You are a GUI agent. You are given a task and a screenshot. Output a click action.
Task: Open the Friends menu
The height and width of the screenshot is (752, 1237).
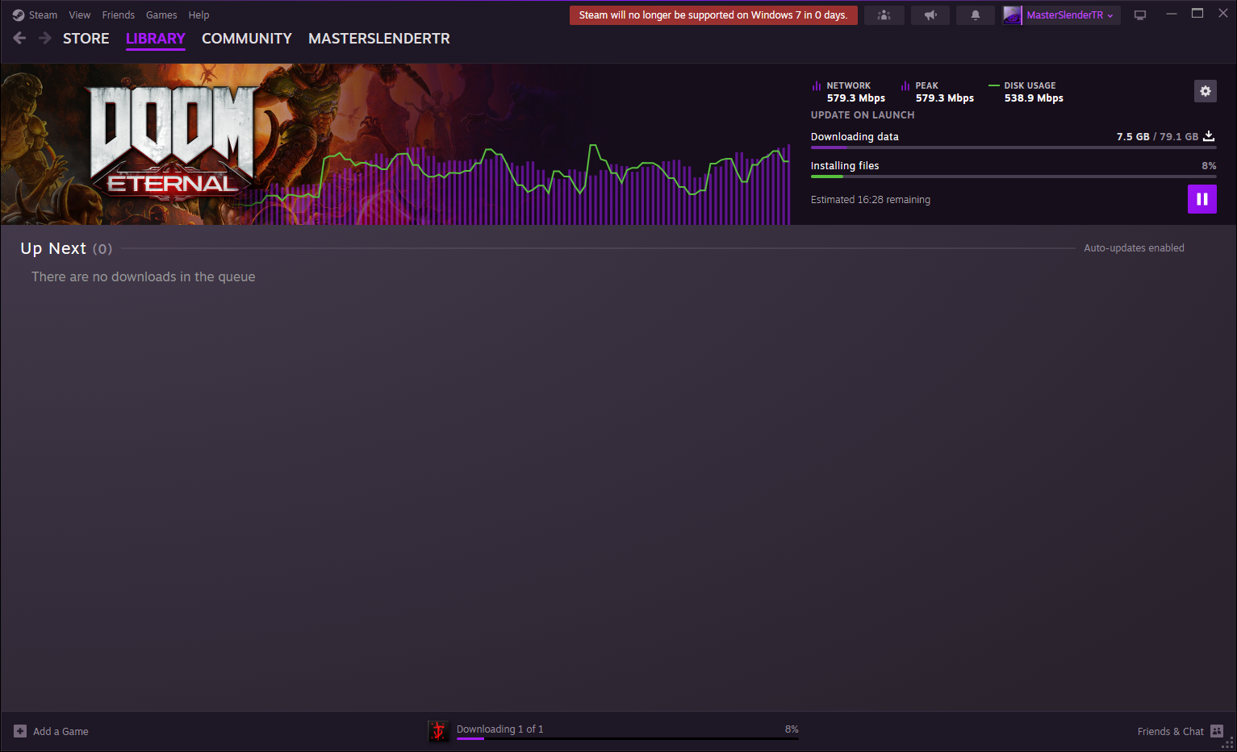[119, 15]
